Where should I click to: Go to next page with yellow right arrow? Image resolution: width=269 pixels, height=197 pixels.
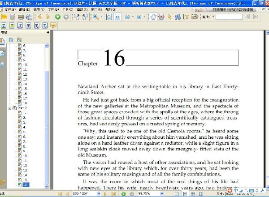pyautogui.click(x=48, y=17)
